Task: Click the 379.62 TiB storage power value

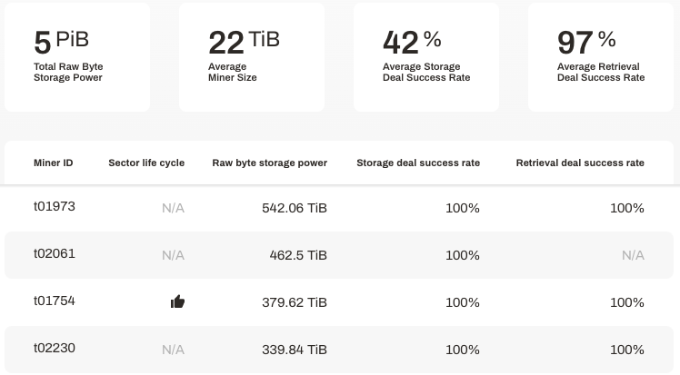Action: tap(294, 302)
